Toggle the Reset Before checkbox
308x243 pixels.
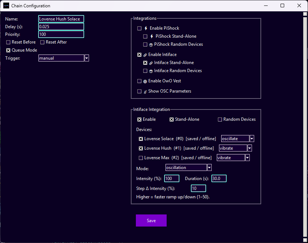click(x=8, y=42)
